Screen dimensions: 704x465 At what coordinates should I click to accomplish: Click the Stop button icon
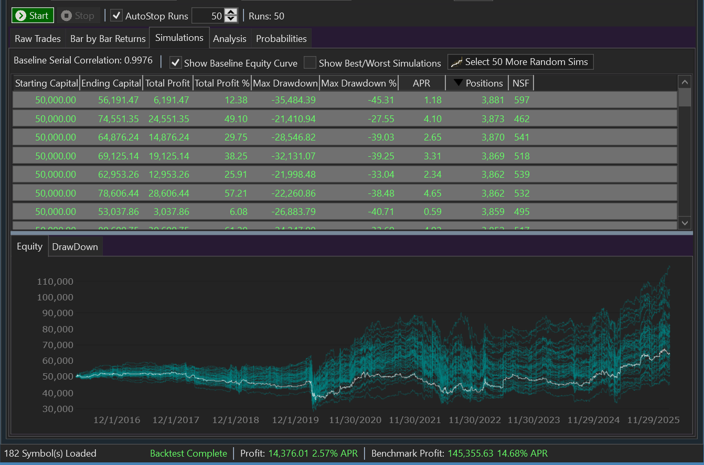(66, 16)
